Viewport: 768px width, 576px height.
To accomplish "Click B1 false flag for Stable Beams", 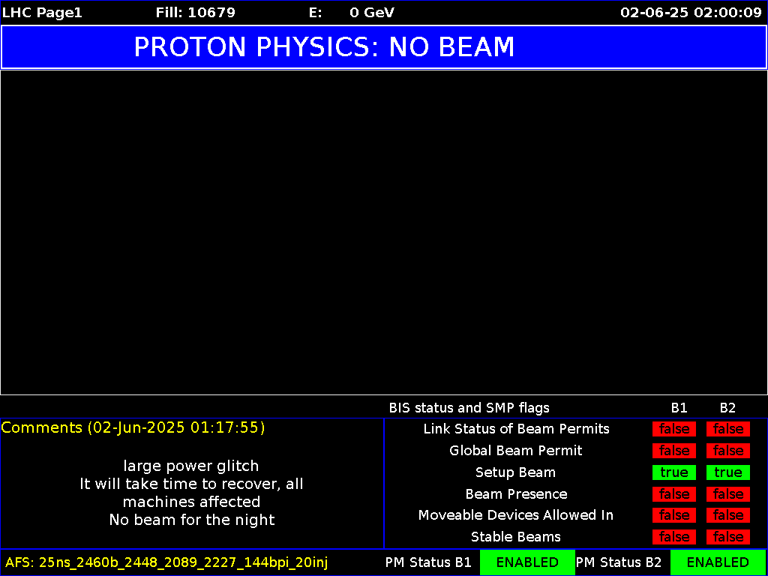I will click(674, 537).
